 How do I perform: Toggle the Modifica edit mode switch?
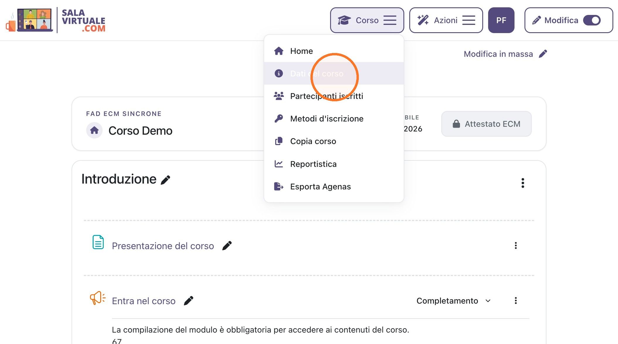tap(592, 20)
